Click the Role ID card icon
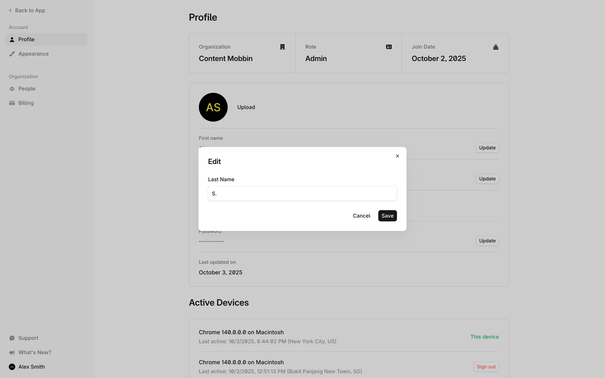This screenshot has height=378, width=605. 389,47
